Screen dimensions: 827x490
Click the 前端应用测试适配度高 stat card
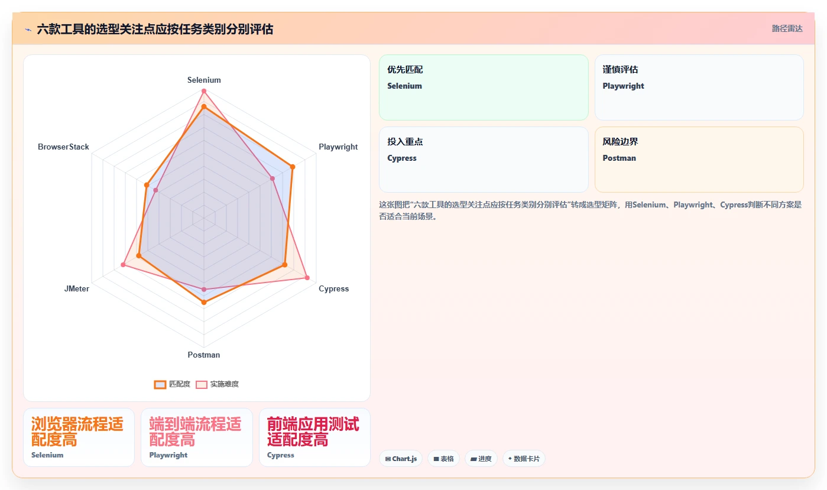pos(314,437)
